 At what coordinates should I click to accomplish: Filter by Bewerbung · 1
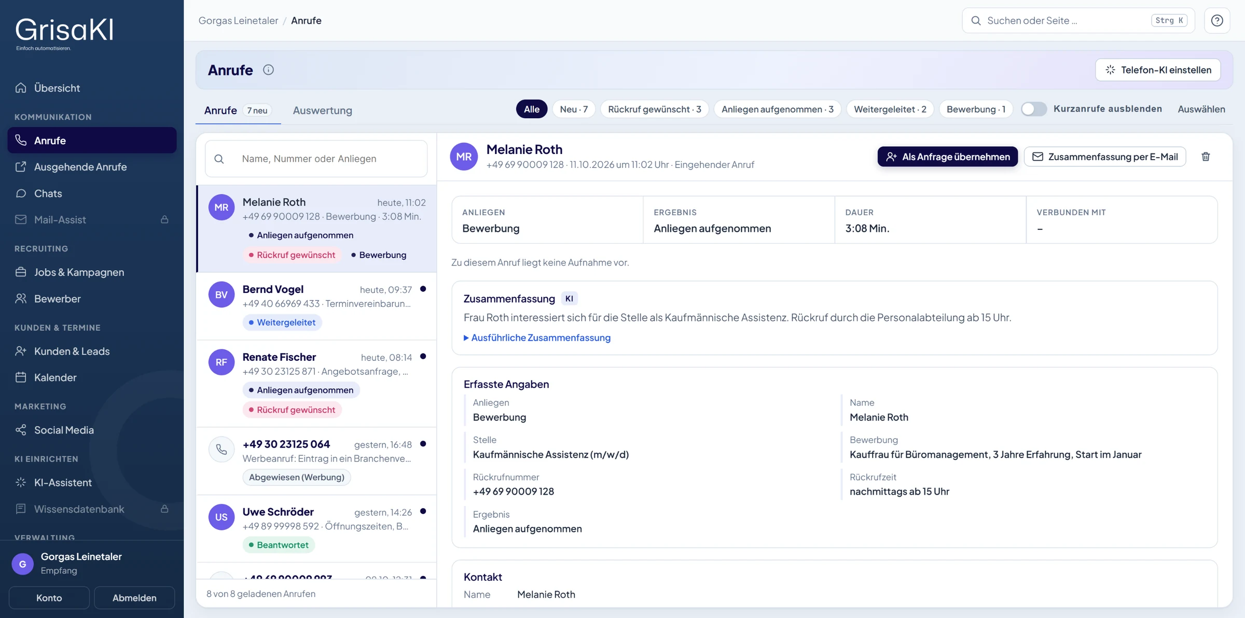976,109
